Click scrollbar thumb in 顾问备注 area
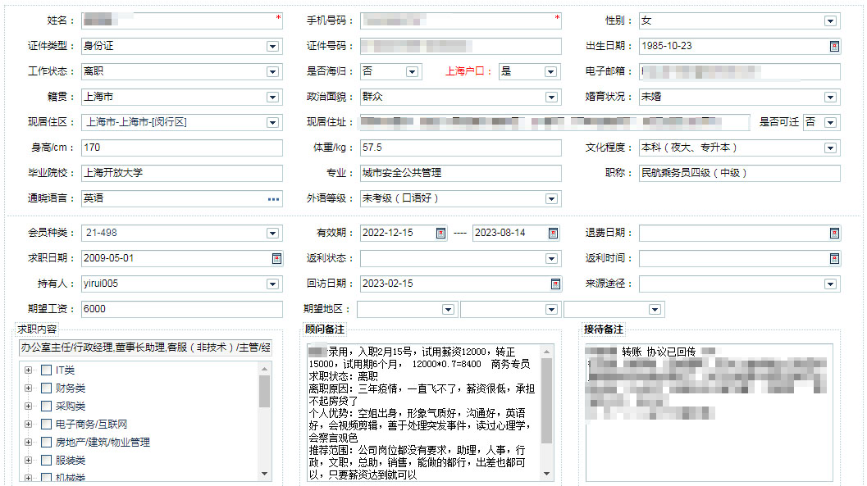The image size is (867, 486). (547, 401)
